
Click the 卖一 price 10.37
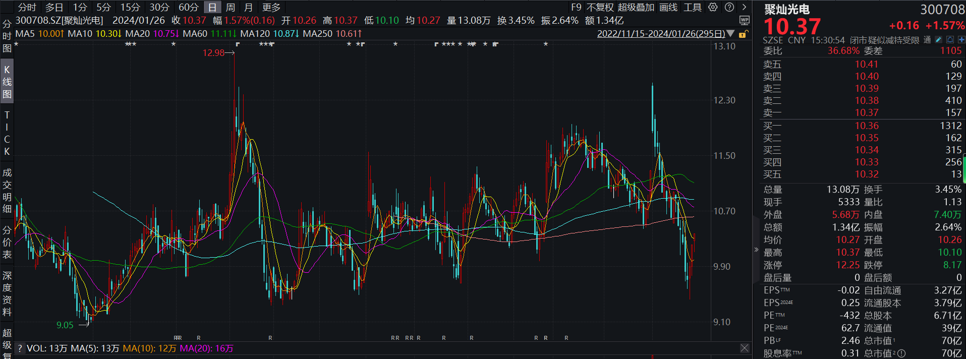867,112
